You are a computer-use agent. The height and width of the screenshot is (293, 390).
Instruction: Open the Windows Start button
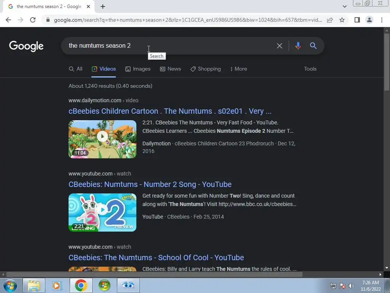pyautogui.click(x=10, y=285)
